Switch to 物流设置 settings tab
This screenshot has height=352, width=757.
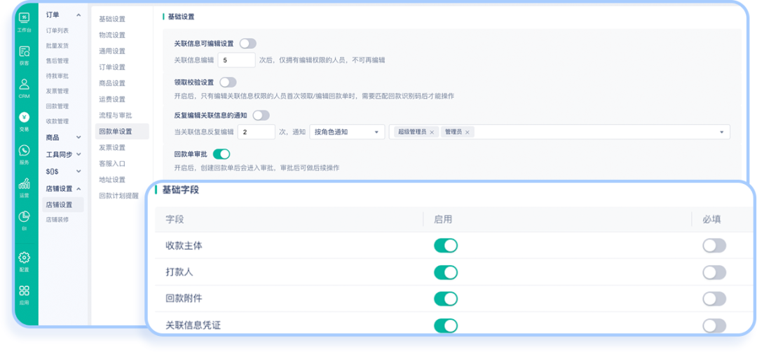(112, 35)
